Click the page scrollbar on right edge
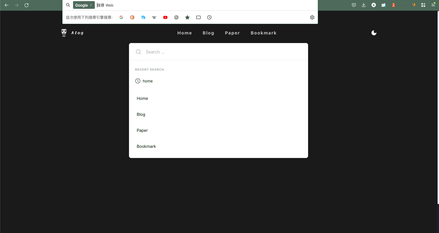Viewport: 439px width, 233px height. coord(438,108)
